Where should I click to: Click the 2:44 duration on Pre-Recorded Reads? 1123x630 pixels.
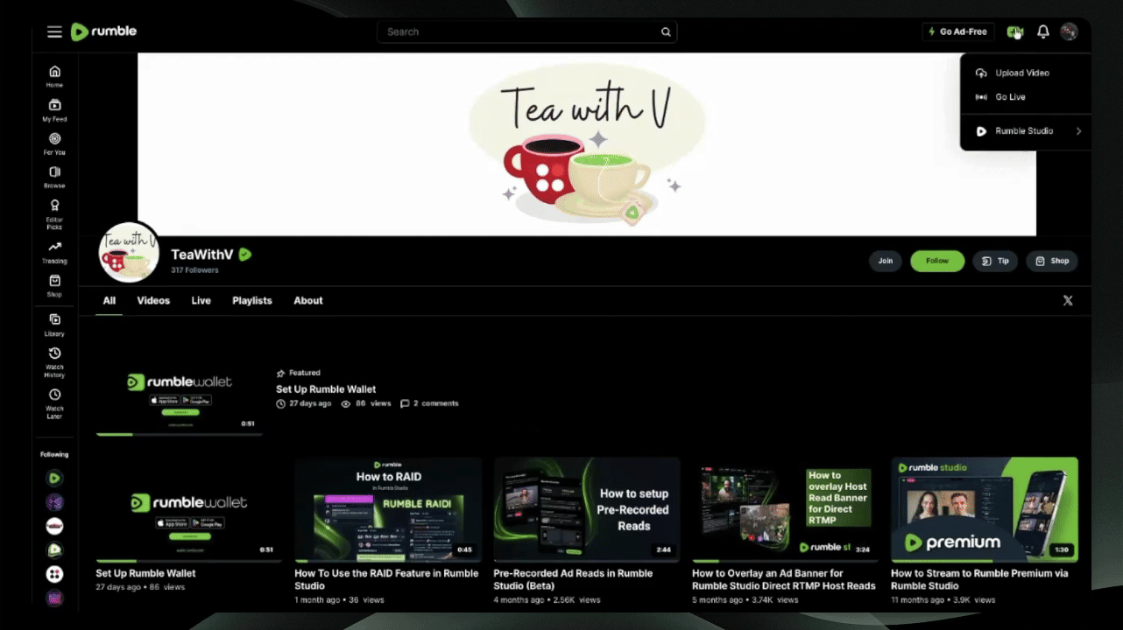coord(663,550)
